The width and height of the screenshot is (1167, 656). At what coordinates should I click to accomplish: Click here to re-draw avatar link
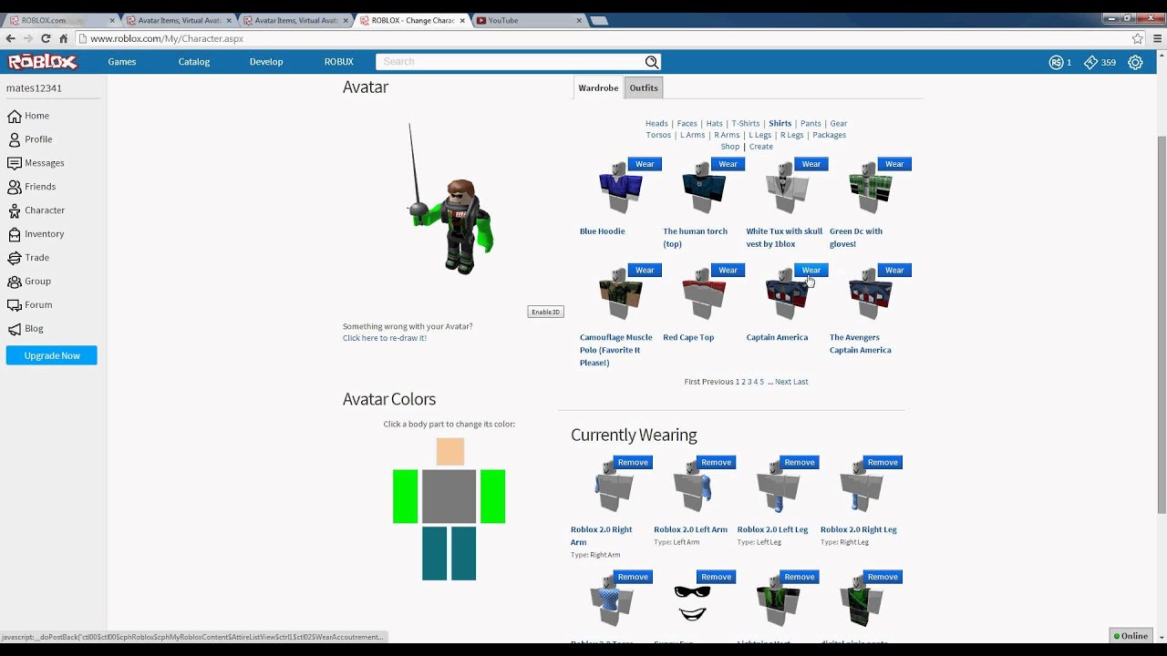(385, 338)
